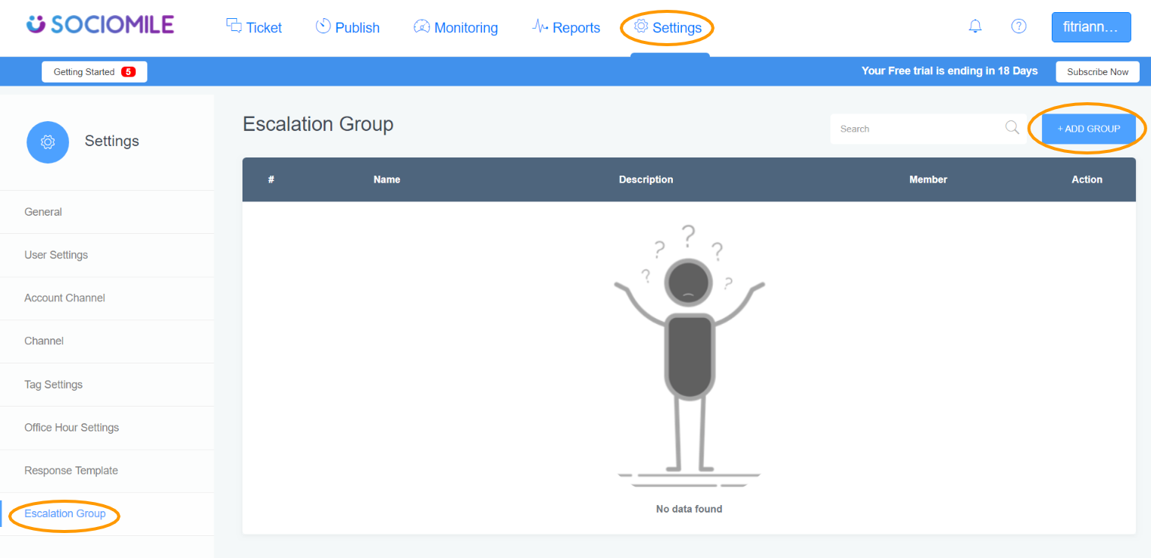Click the Member column header
1151x558 pixels.
pyautogui.click(x=928, y=179)
